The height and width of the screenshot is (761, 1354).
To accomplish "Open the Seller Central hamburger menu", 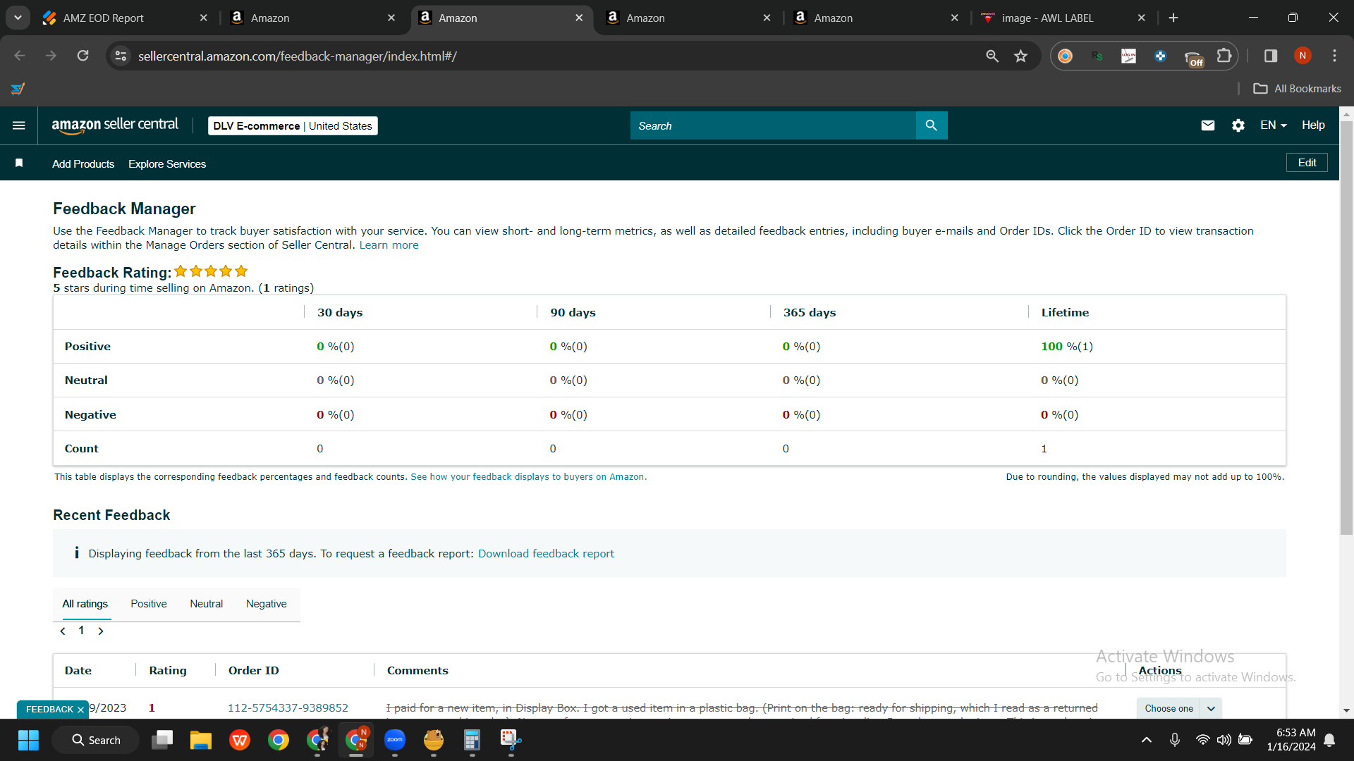I will [x=19, y=125].
